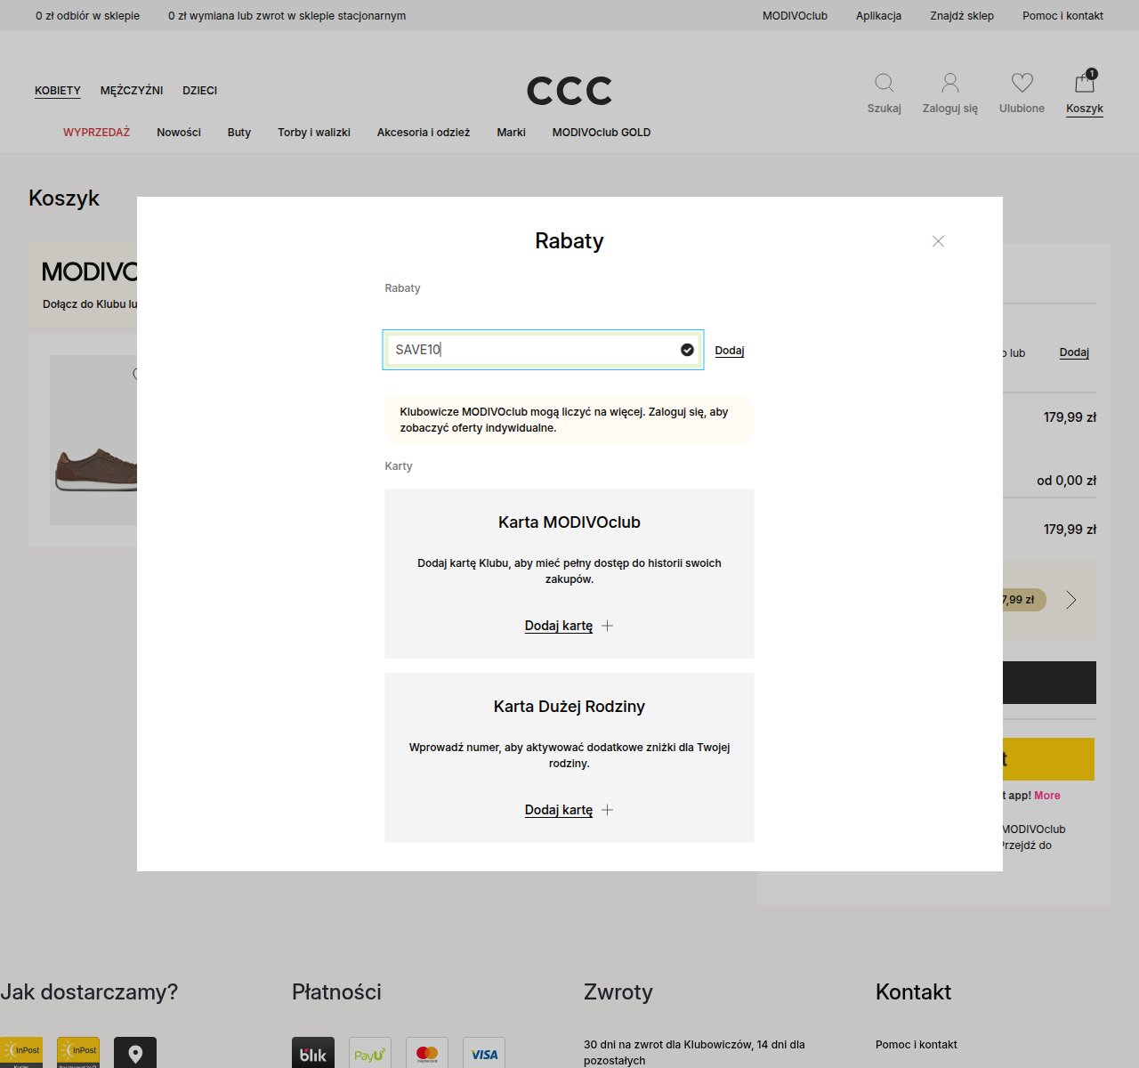
Task: Open MODIVOclub GOLD menu
Action: pos(602,133)
